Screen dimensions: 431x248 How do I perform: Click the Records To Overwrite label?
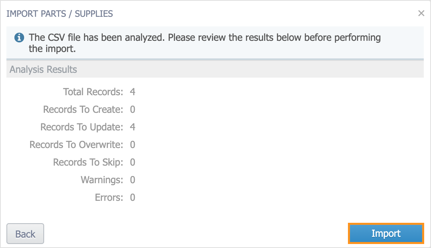[x=76, y=145]
